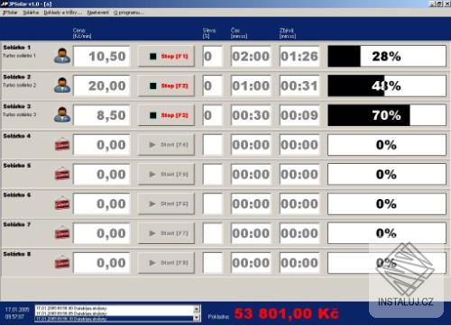Open the Doklady a tržby menu
This screenshot has height=326, width=451.
click(62, 13)
